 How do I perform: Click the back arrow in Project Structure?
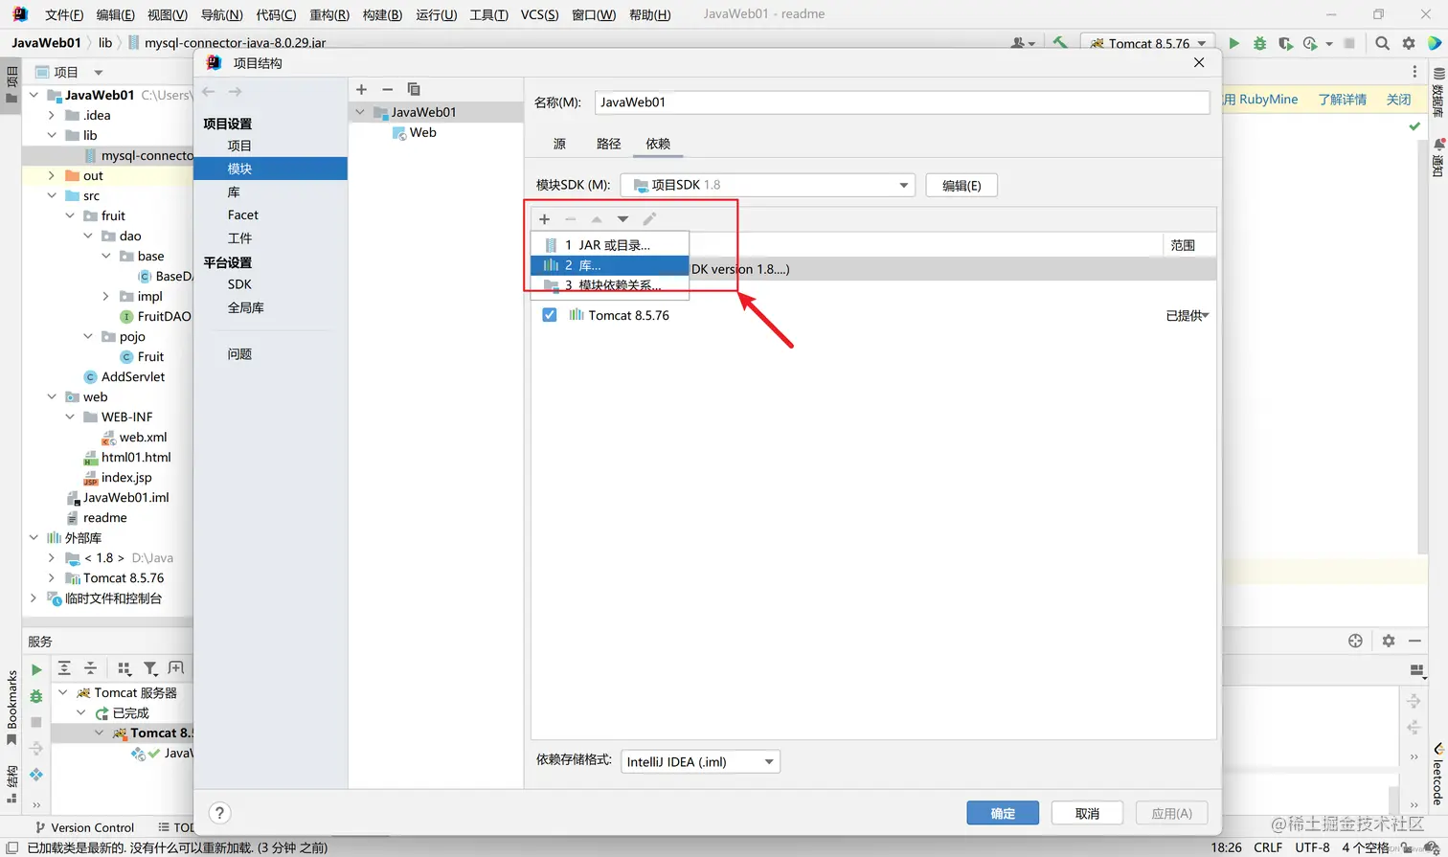click(209, 92)
